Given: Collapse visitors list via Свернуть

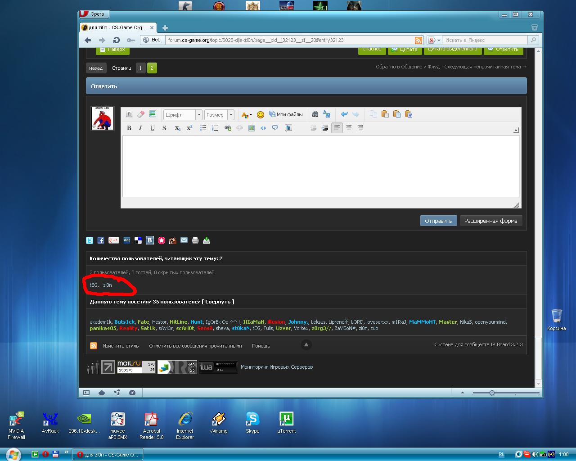Looking at the screenshot, I should (x=218, y=302).
